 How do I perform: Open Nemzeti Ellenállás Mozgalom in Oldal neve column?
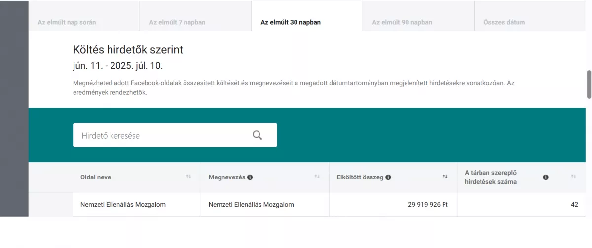pos(123,205)
